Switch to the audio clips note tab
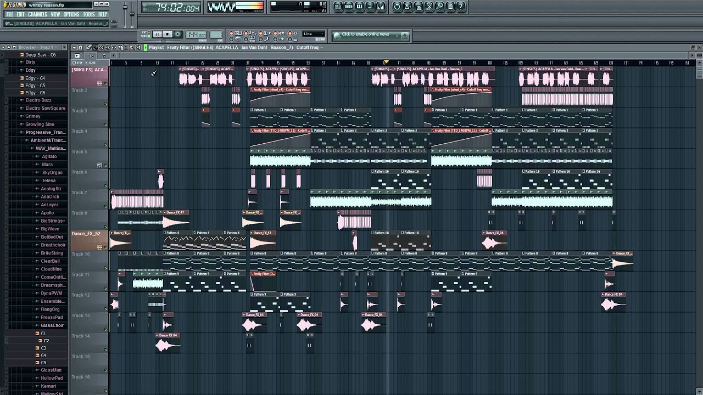This screenshot has height=395, width=703. click(103, 55)
